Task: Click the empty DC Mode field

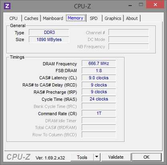Action: [x=129, y=39]
